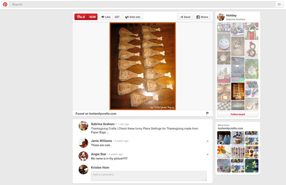Click the red Pin it button
286x185 pixels.
[x=81, y=17]
